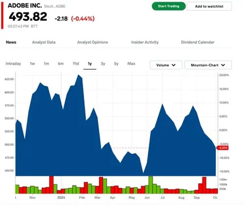Click the (-0.44%) change percentage
Viewport: 245px width, 205px height.
pyautogui.click(x=83, y=19)
